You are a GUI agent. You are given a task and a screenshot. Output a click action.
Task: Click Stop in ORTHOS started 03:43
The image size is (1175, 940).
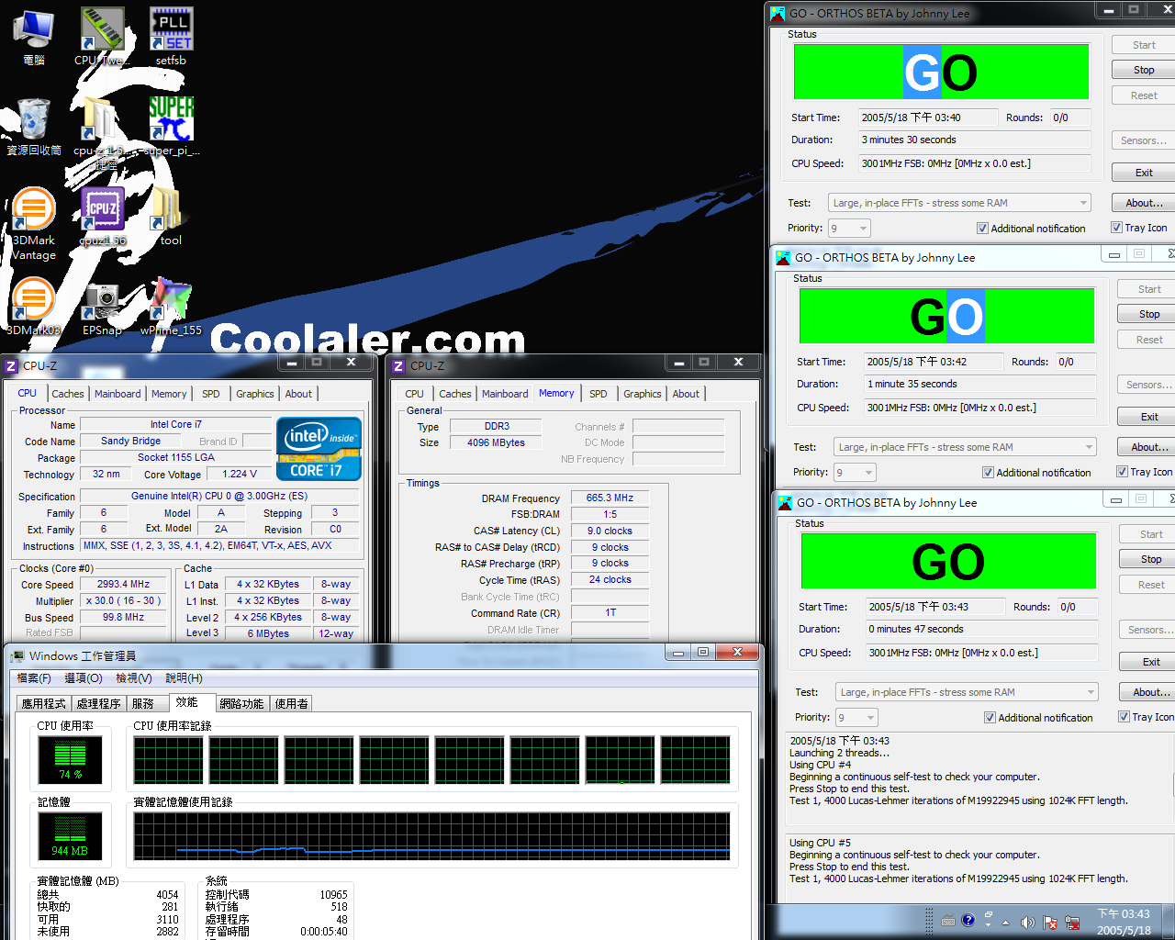click(1151, 559)
